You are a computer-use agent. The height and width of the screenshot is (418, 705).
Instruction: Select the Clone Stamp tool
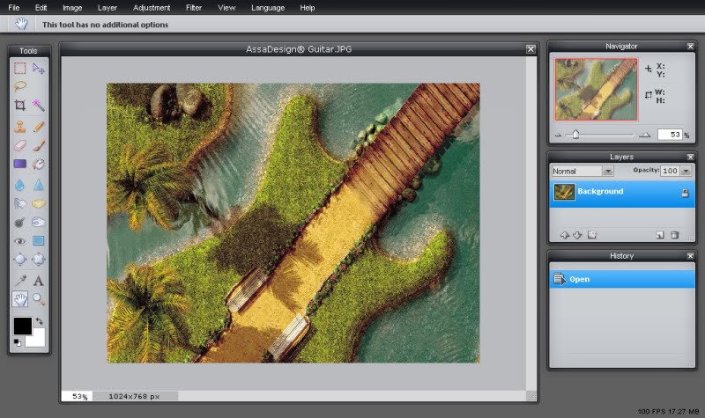pos(19,127)
